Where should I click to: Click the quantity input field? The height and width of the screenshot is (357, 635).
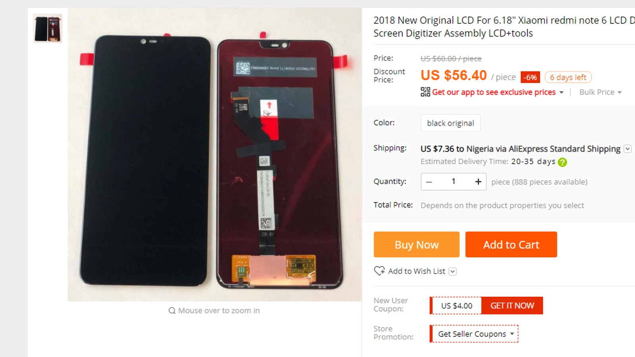click(454, 182)
